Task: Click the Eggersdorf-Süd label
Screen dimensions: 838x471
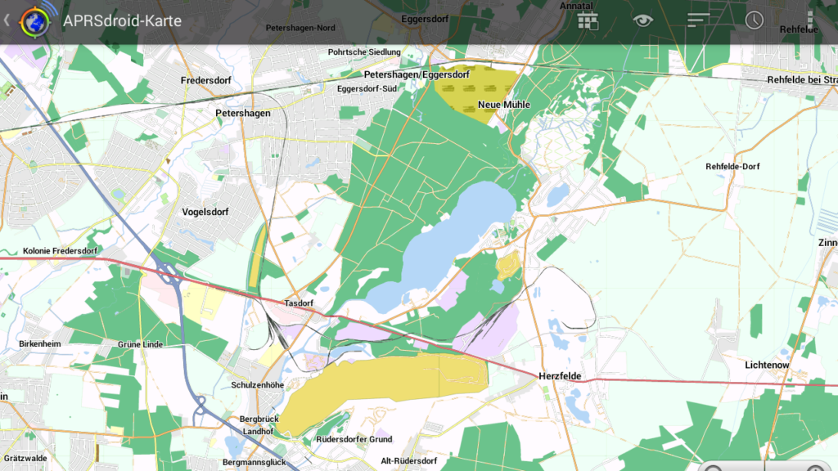Action: 367,88
